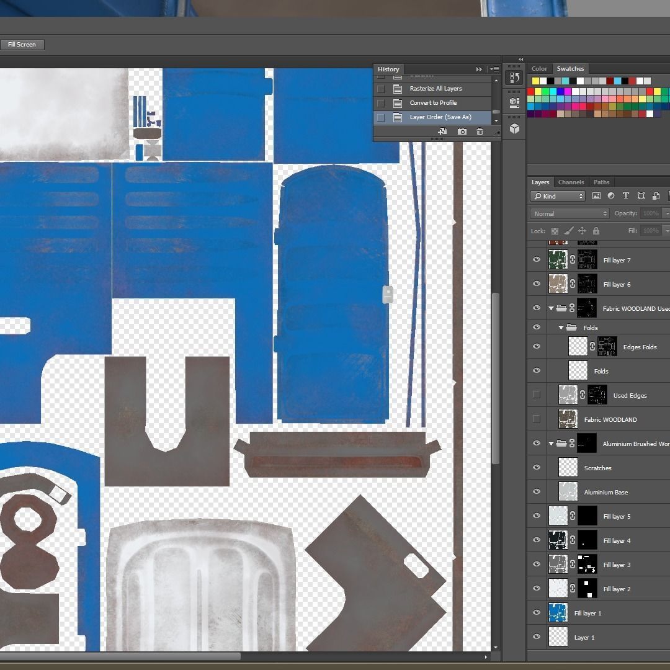This screenshot has width=670, height=670.
Task: Open the History panel flyout menu
Action: click(494, 69)
